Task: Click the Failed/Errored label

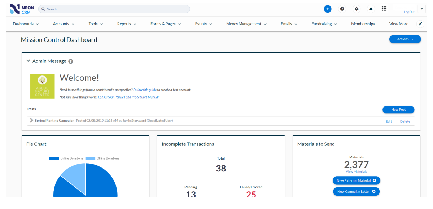Action: tap(251, 187)
